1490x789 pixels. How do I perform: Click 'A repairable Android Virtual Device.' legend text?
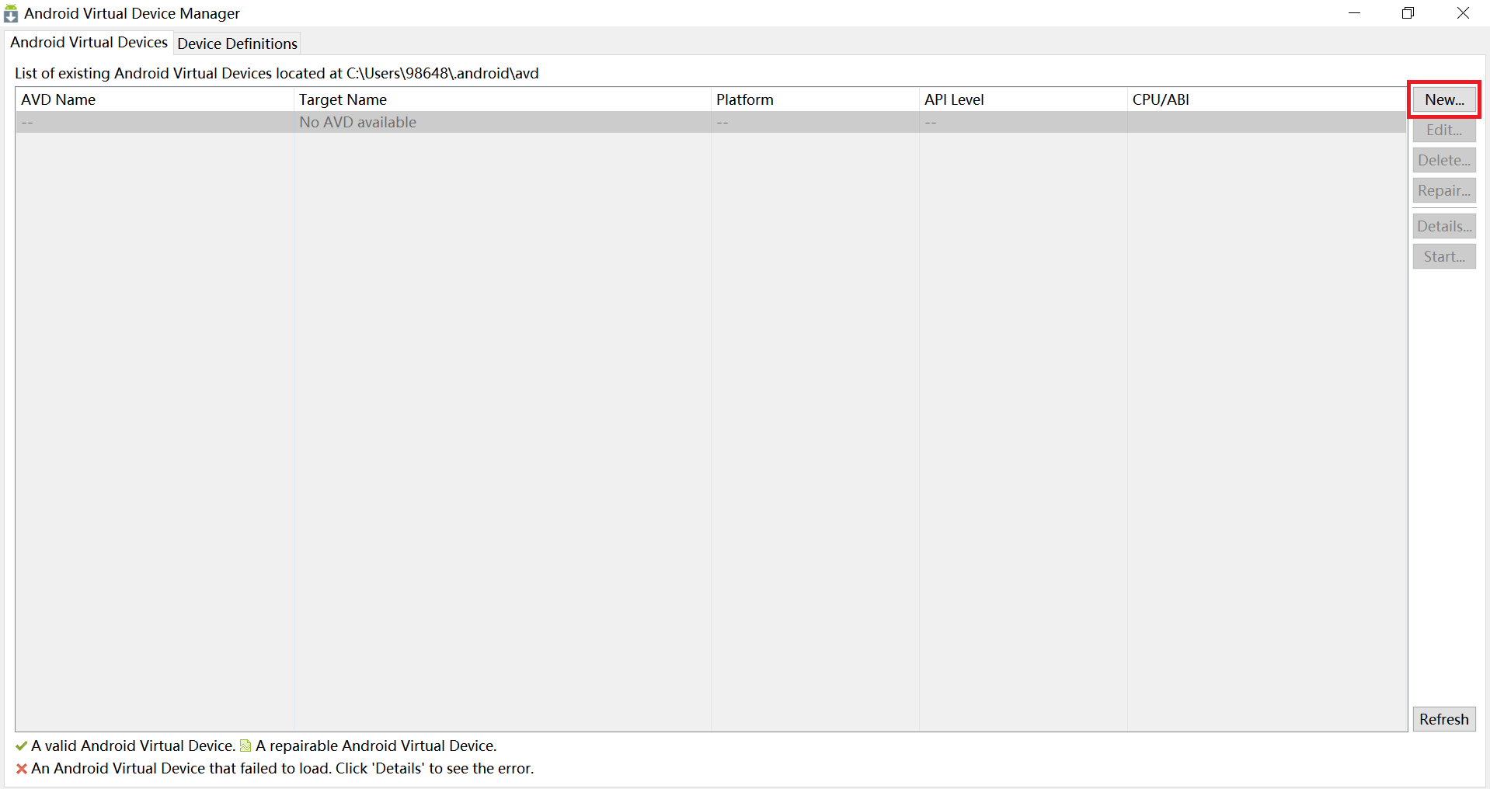point(376,746)
